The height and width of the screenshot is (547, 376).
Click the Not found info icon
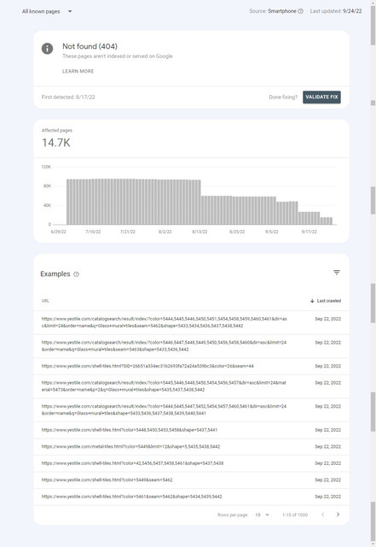point(48,48)
